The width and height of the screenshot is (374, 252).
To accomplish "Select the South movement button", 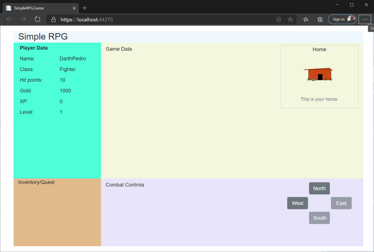I will 319,218.
